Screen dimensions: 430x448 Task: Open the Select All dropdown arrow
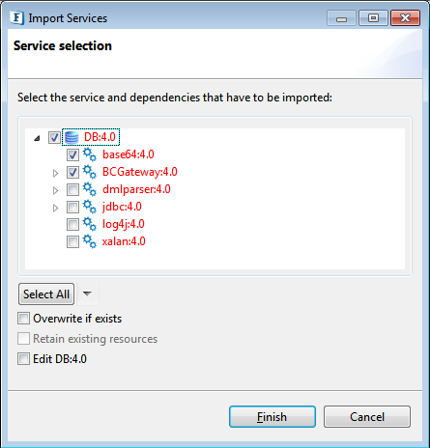[87, 294]
